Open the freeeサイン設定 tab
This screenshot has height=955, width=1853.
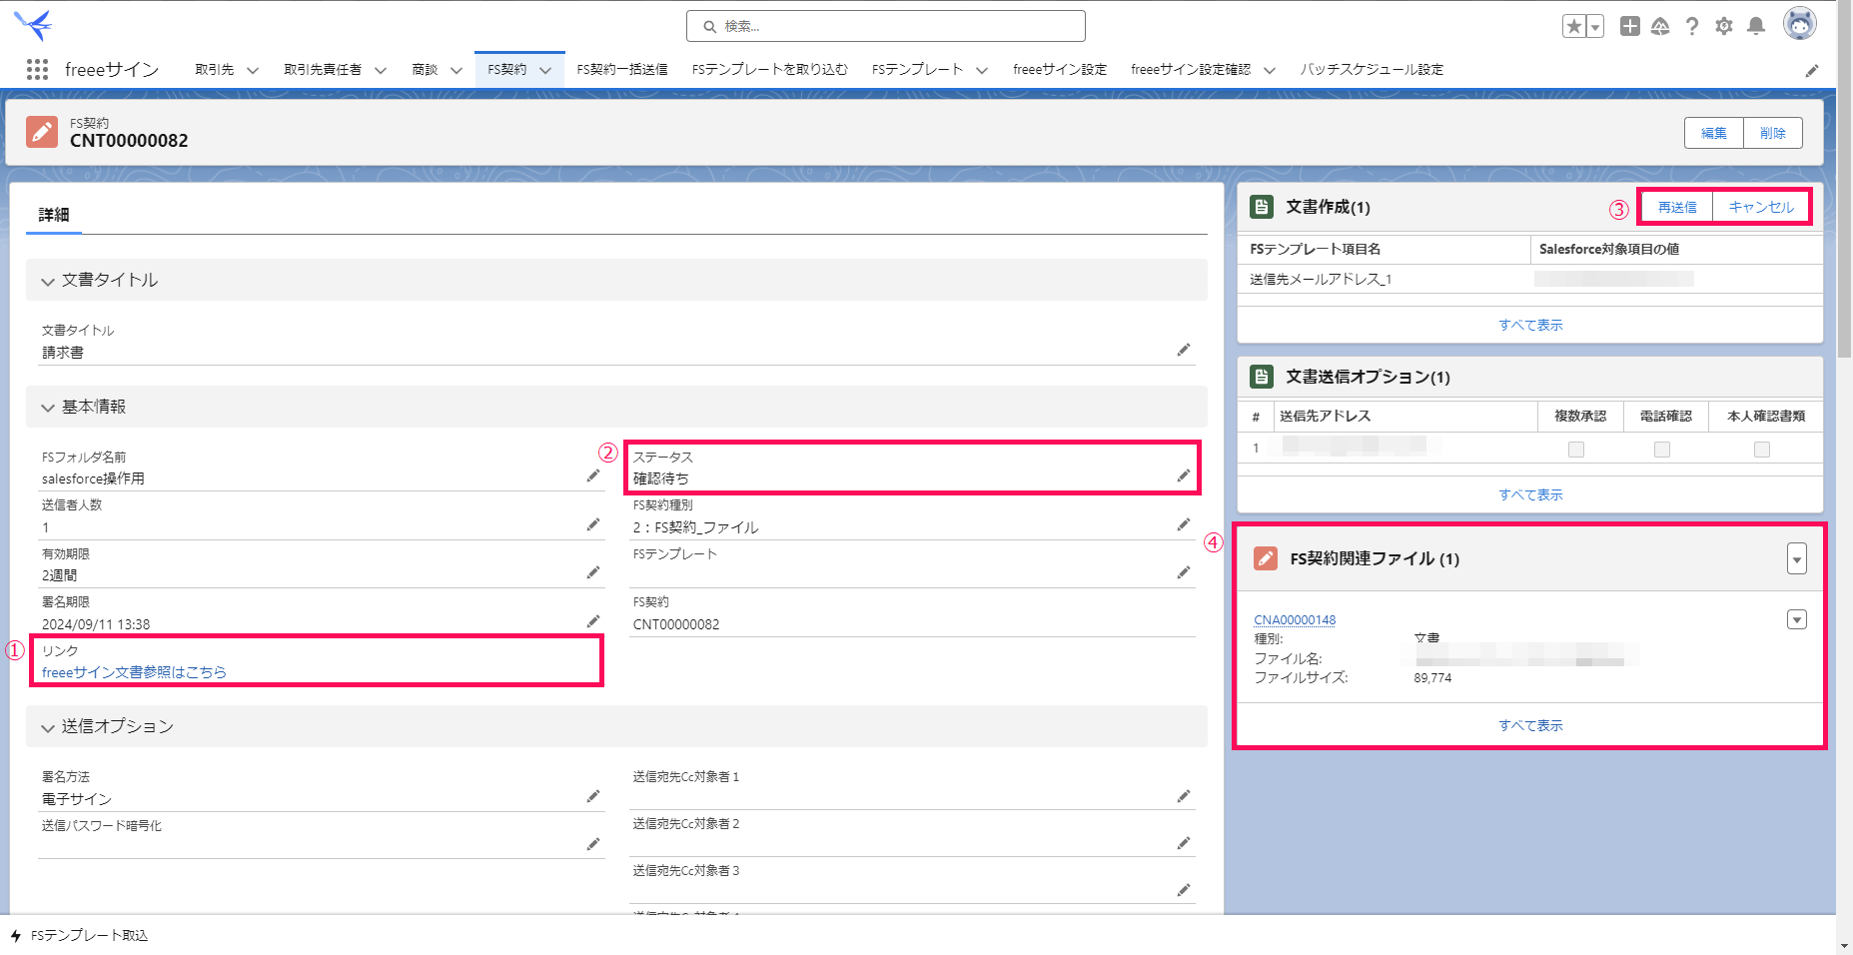pos(1060,70)
